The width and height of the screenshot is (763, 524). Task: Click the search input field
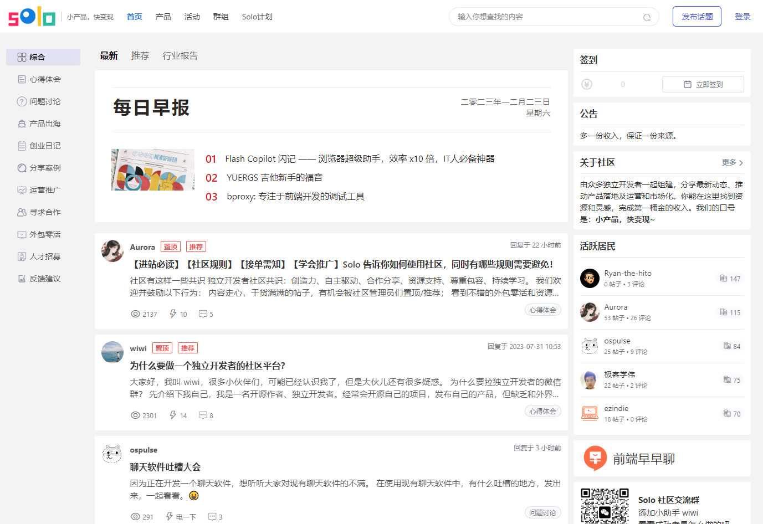[546, 17]
